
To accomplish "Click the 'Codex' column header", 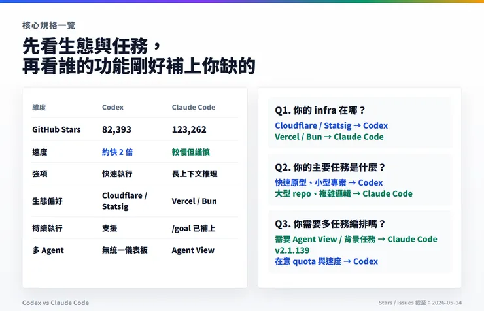I will click(x=112, y=107).
